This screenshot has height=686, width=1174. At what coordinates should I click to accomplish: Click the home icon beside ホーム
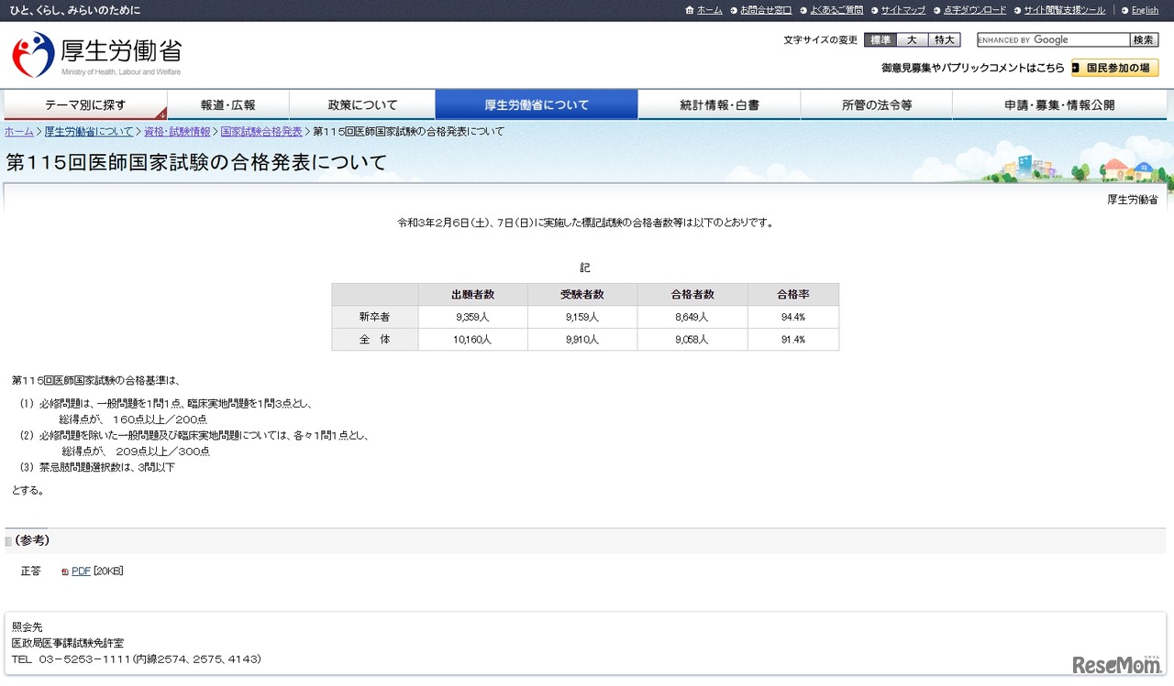point(690,10)
